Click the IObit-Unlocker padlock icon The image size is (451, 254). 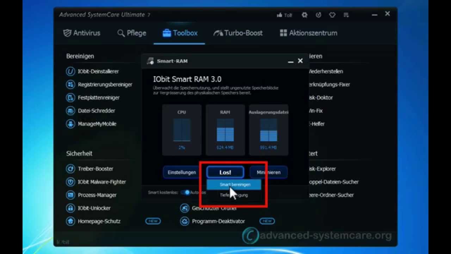click(70, 208)
